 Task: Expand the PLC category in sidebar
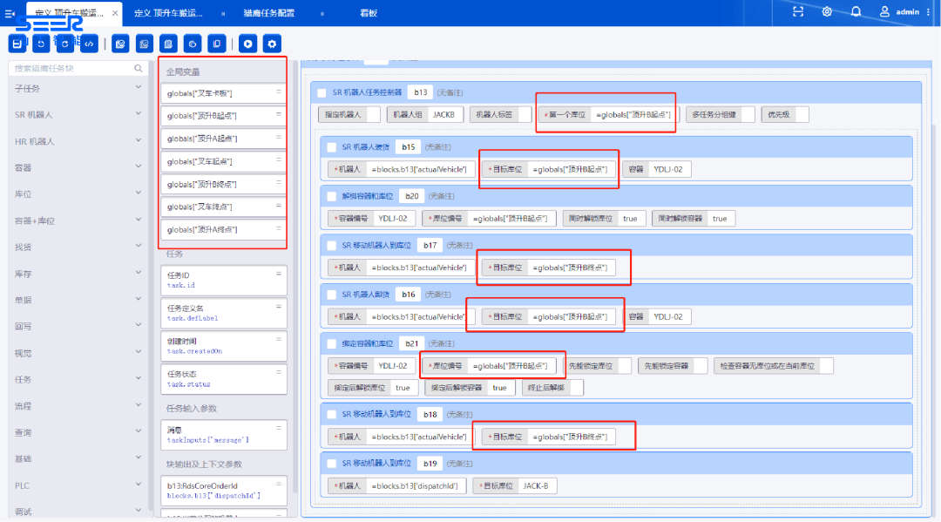[77, 485]
